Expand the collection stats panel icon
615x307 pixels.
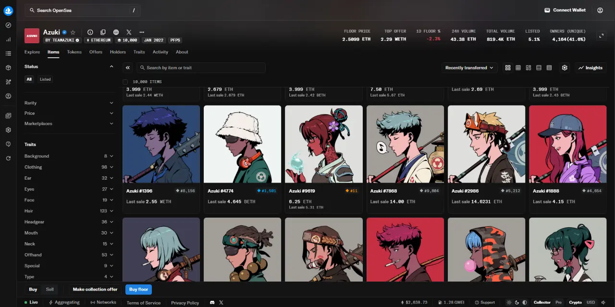click(601, 36)
